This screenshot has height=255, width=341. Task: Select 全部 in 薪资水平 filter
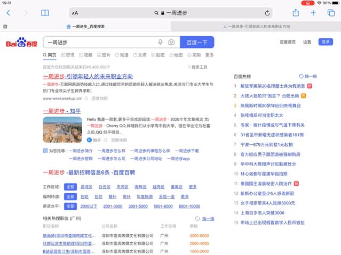(70, 206)
